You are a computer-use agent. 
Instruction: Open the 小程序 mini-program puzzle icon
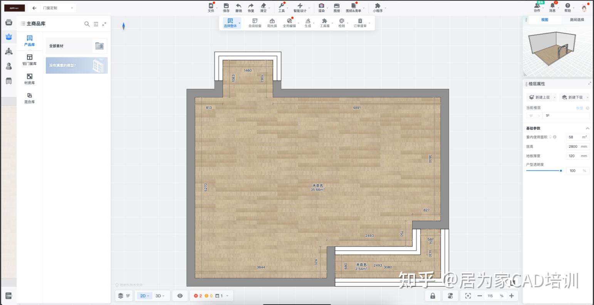pyautogui.click(x=377, y=6)
